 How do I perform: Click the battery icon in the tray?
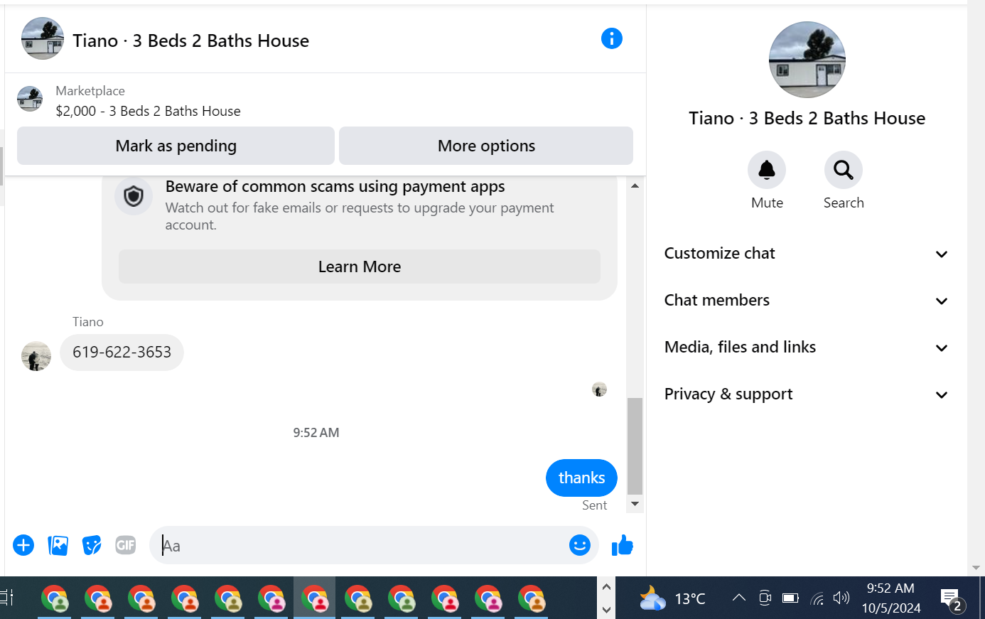click(x=790, y=598)
